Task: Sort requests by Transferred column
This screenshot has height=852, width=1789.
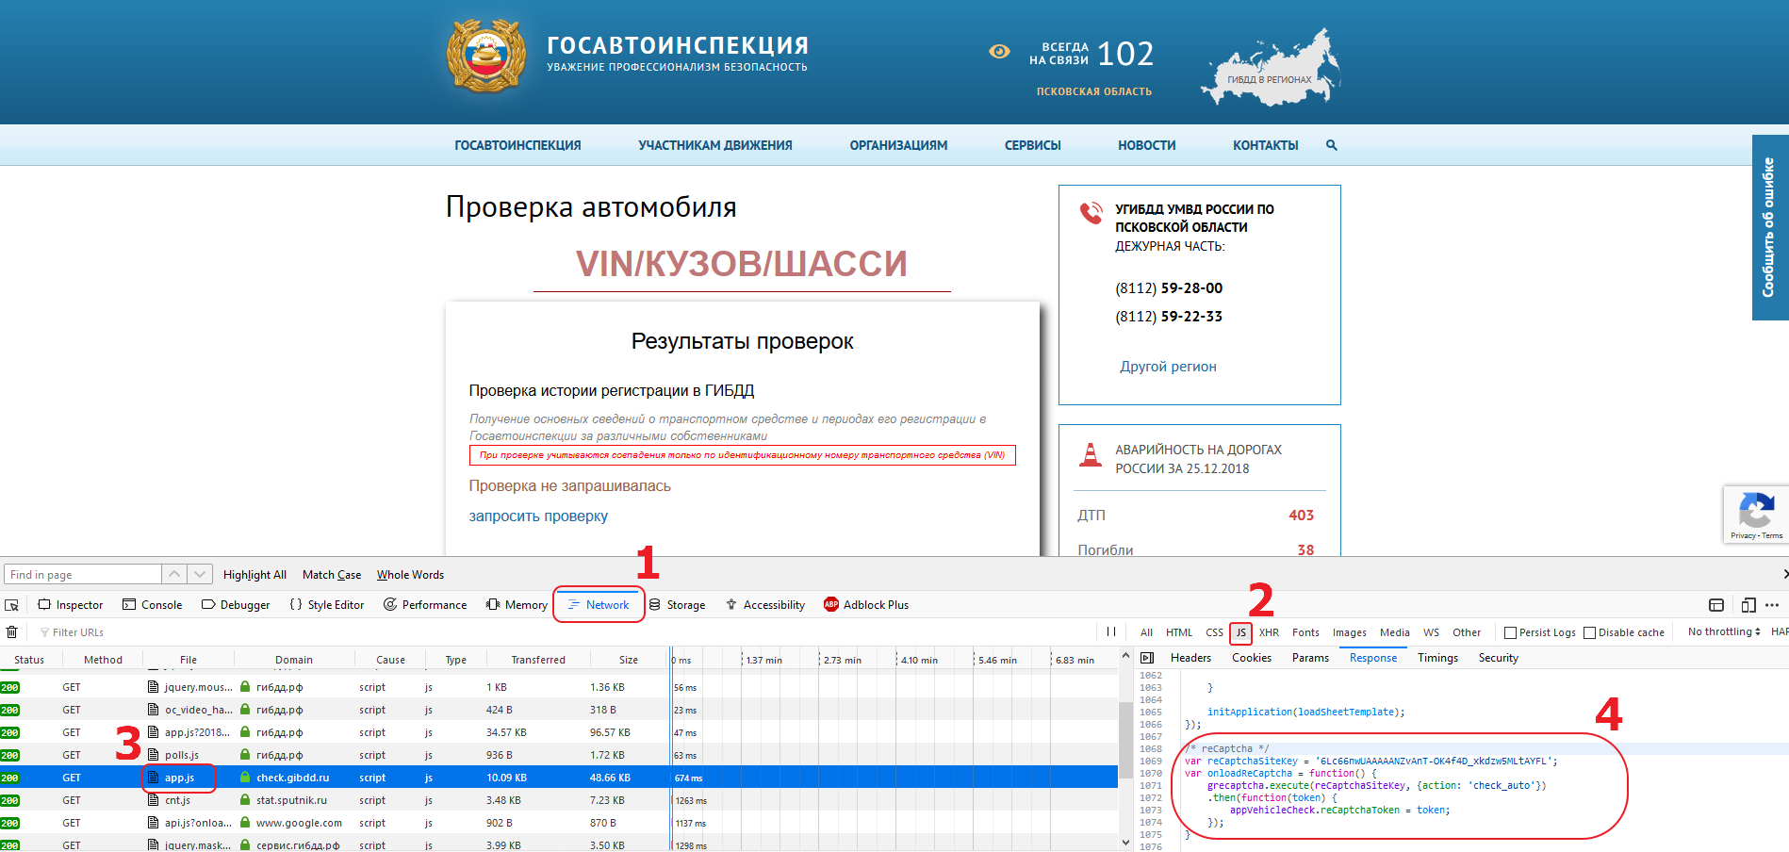Action: coord(538,660)
